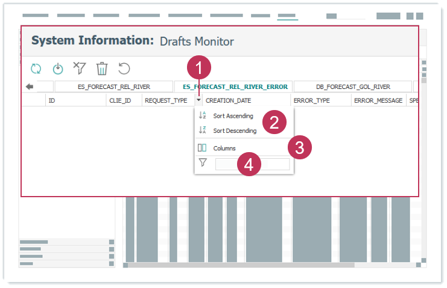Image resolution: width=447 pixels, height=288 pixels.
Task: Click the ERROR_TYPE column header
Action: coord(311,100)
